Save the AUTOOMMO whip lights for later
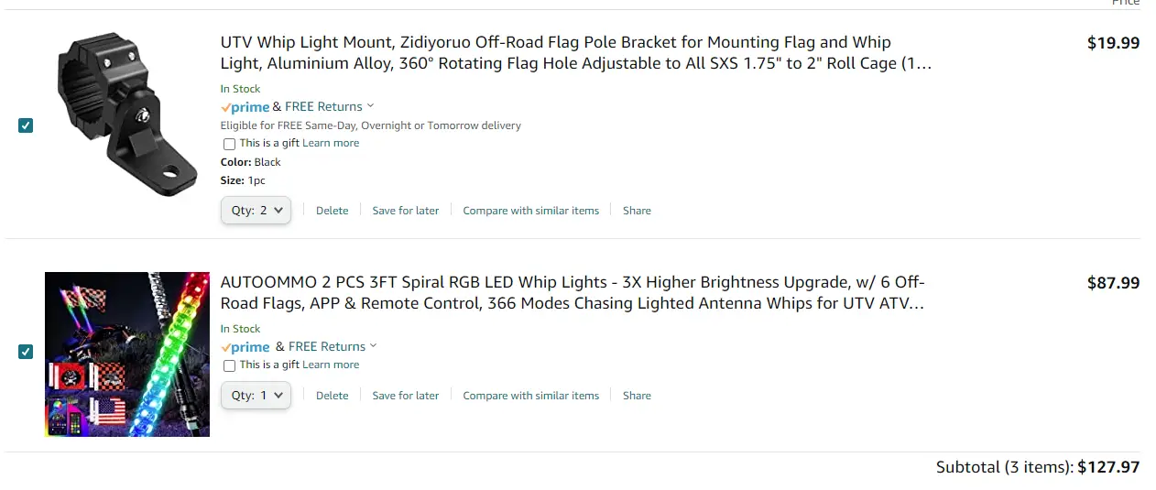Image resolution: width=1156 pixels, height=490 pixels. click(x=406, y=396)
